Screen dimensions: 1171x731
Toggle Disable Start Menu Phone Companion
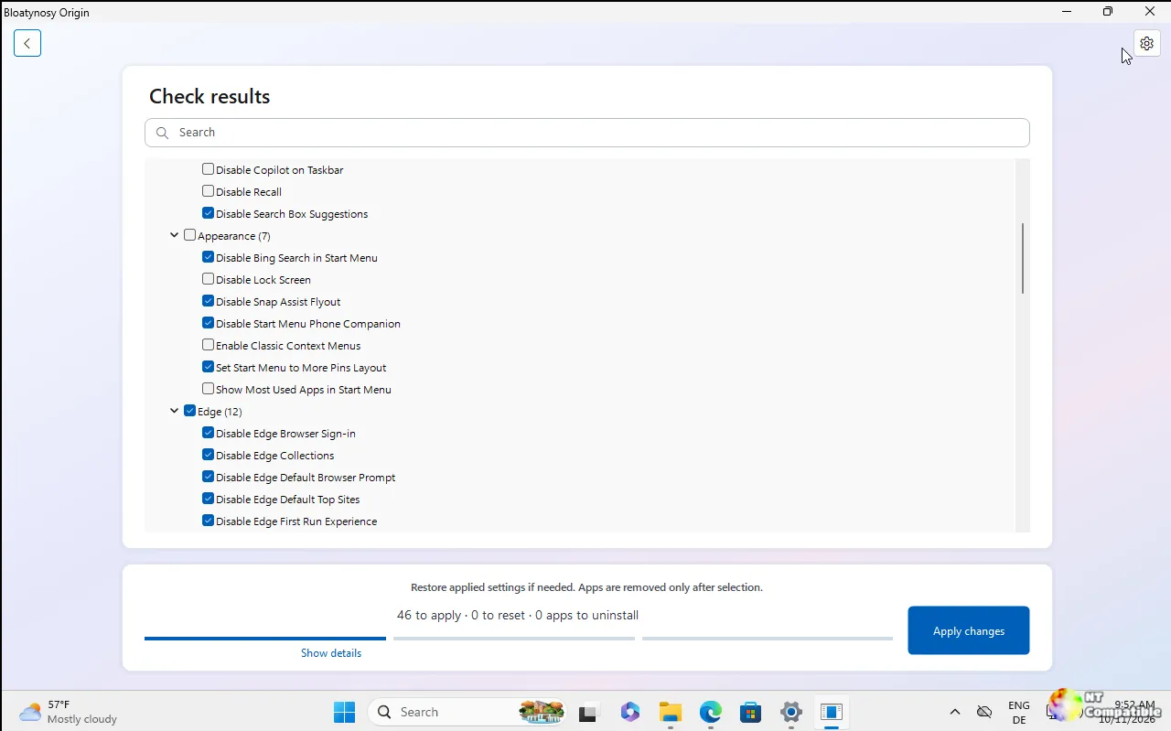coord(208,323)
